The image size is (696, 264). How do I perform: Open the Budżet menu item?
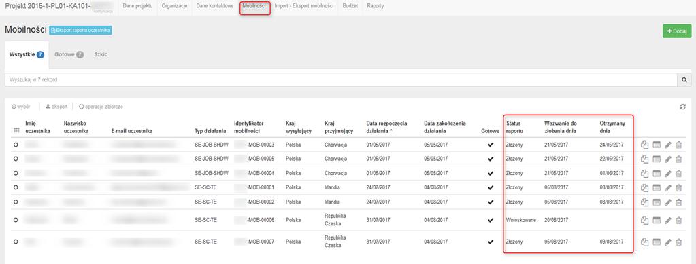(350, 7)
